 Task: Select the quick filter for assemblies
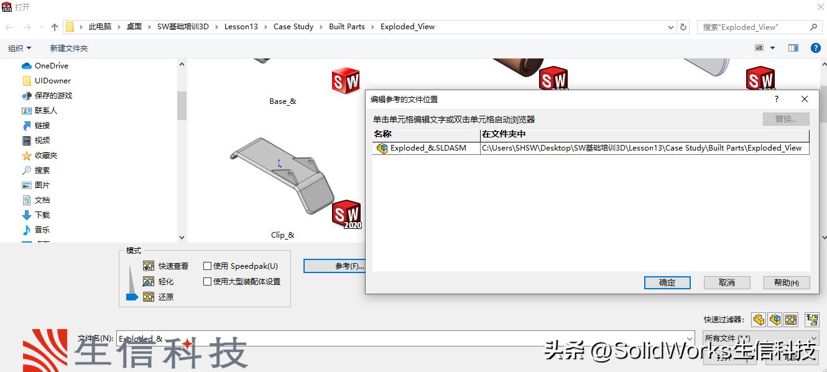point(775,319)
